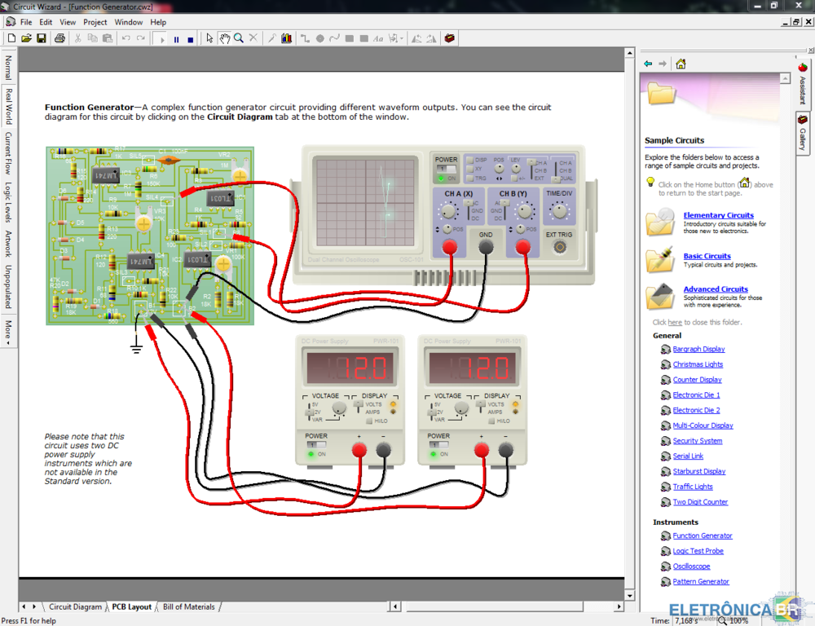
Task: Click the Home icon in the Assistant panel
Action: (x=681, y=64)
